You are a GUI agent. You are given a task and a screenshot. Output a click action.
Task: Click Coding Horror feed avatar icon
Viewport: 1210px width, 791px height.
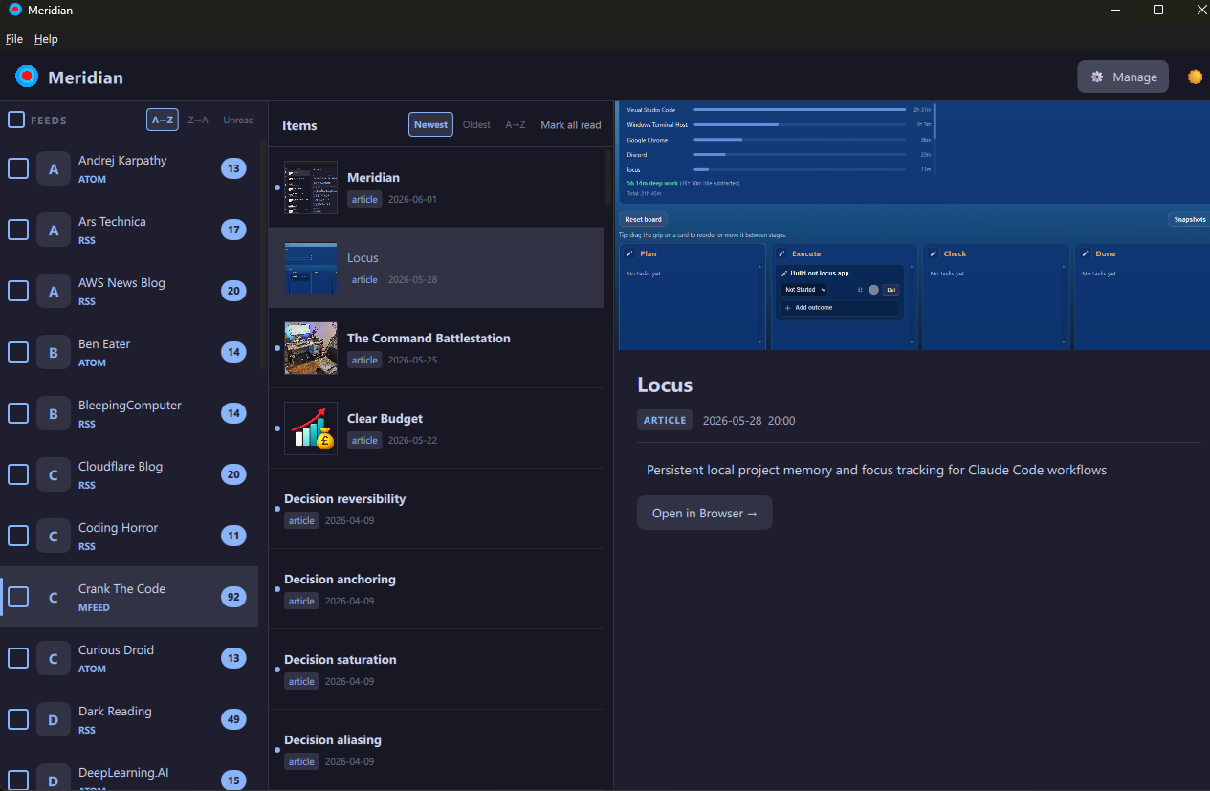click(54, 537)
